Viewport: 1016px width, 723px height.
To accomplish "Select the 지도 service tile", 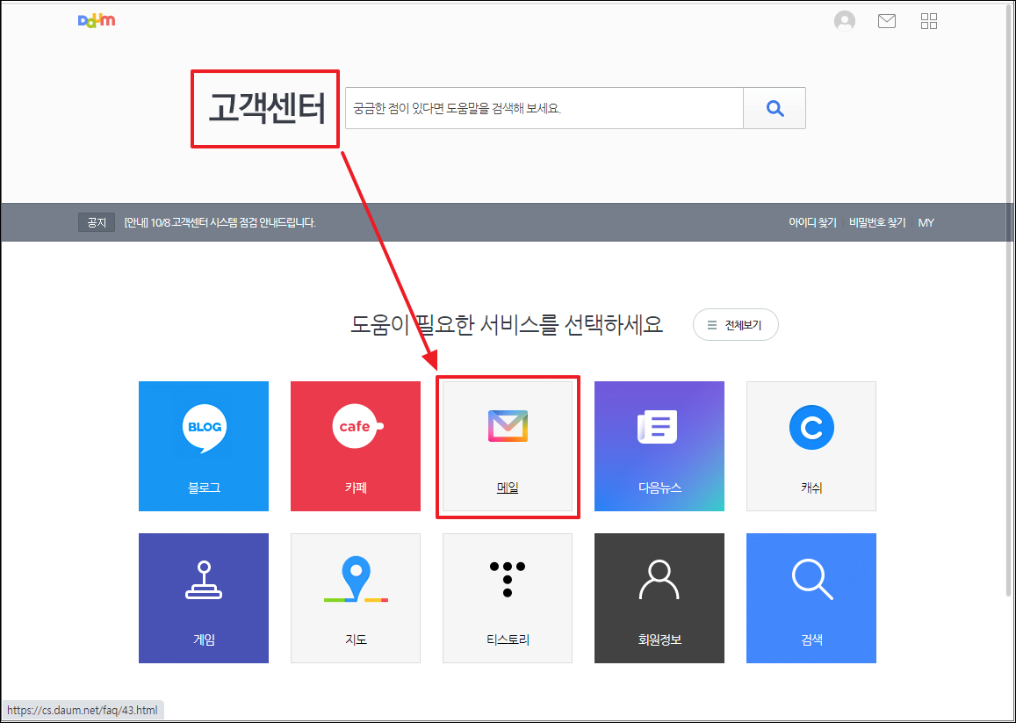I will point(356,598).
